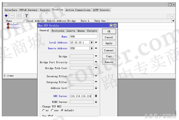Confirm the new profile with OK
Screen dimensions: 179x120
coord(109,31)
